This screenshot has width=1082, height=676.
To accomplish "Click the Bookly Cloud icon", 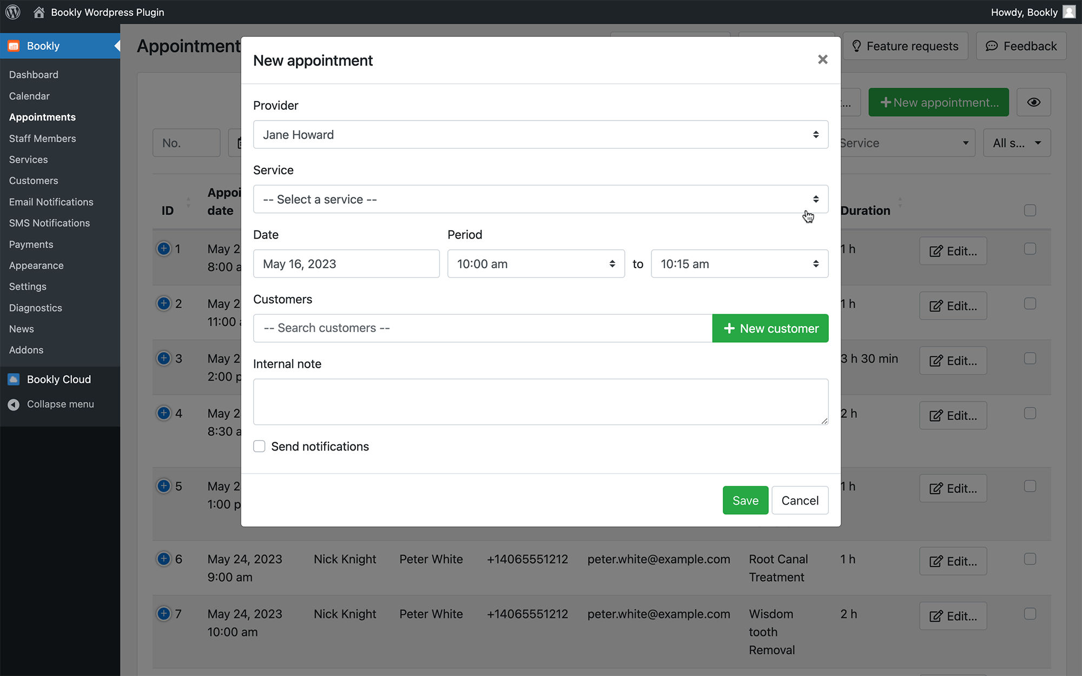I will pos(14,379).
